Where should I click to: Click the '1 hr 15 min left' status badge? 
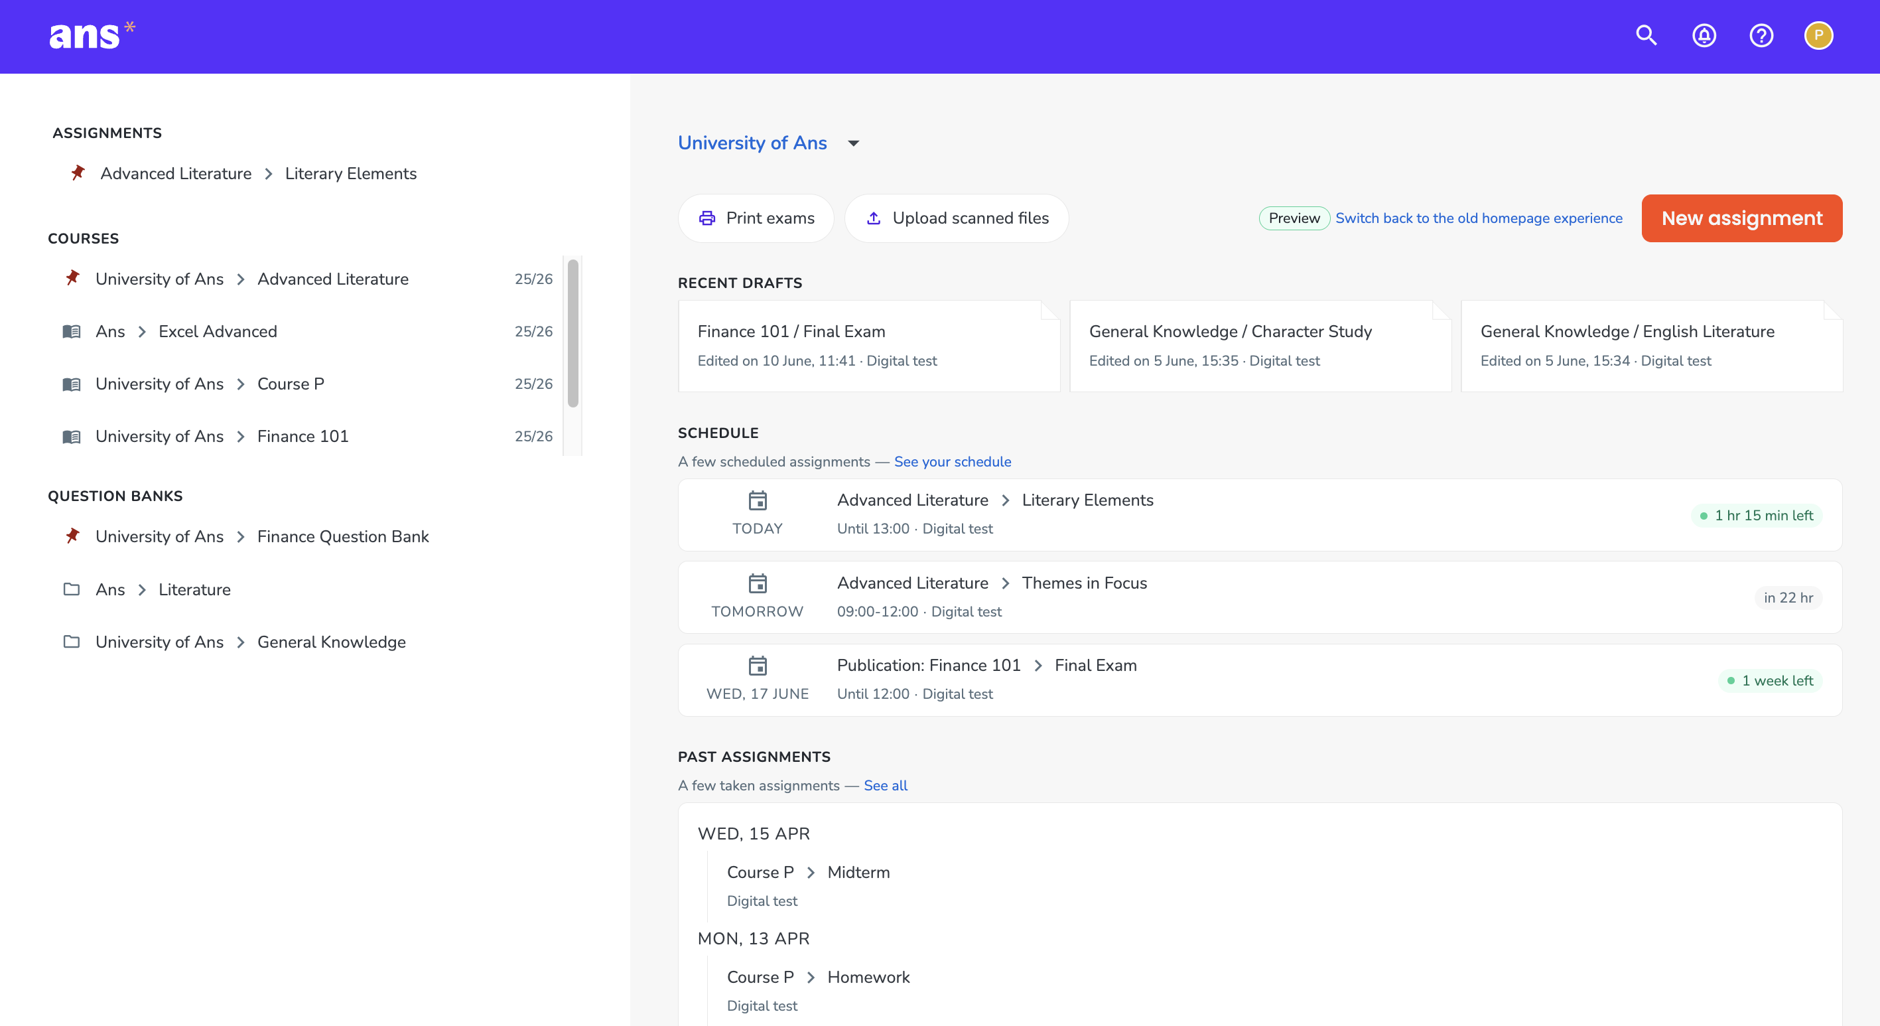click(1757, 516)
